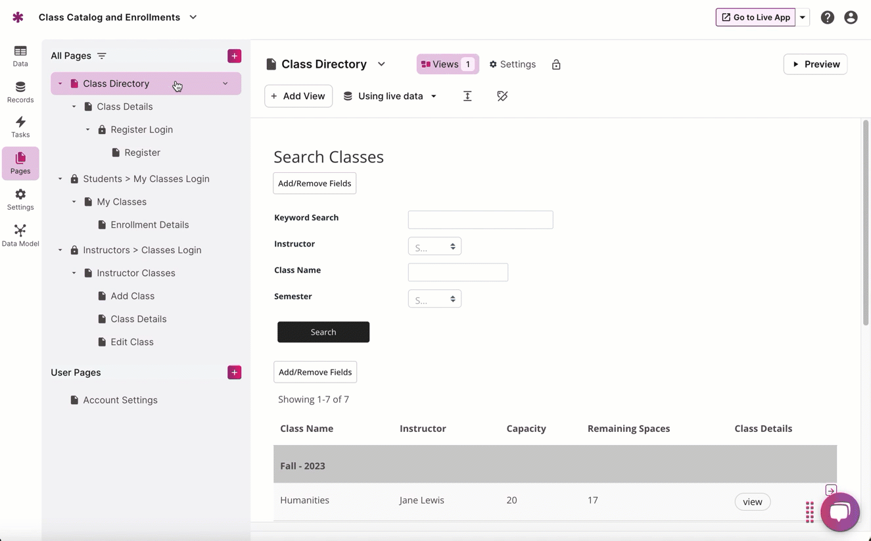Open the Data Model section

tap(20, 235)
